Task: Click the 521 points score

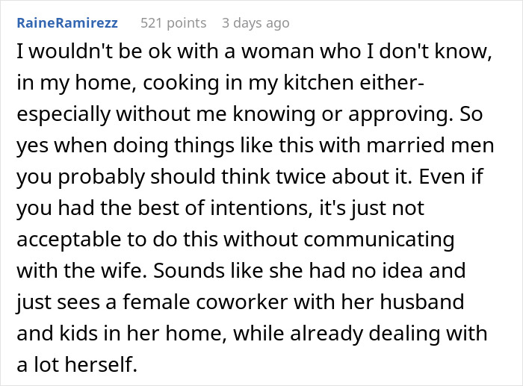Action: pos(174,23)
